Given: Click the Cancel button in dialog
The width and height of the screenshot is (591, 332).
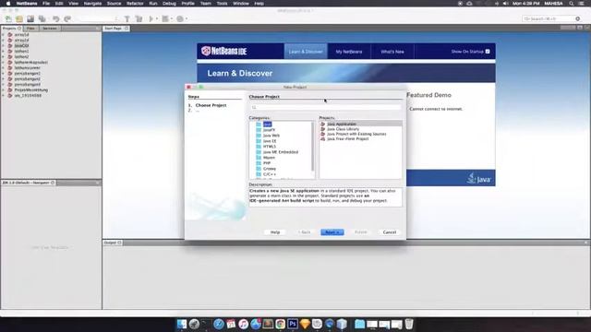Looking at the screenshot, I should 390,232.
